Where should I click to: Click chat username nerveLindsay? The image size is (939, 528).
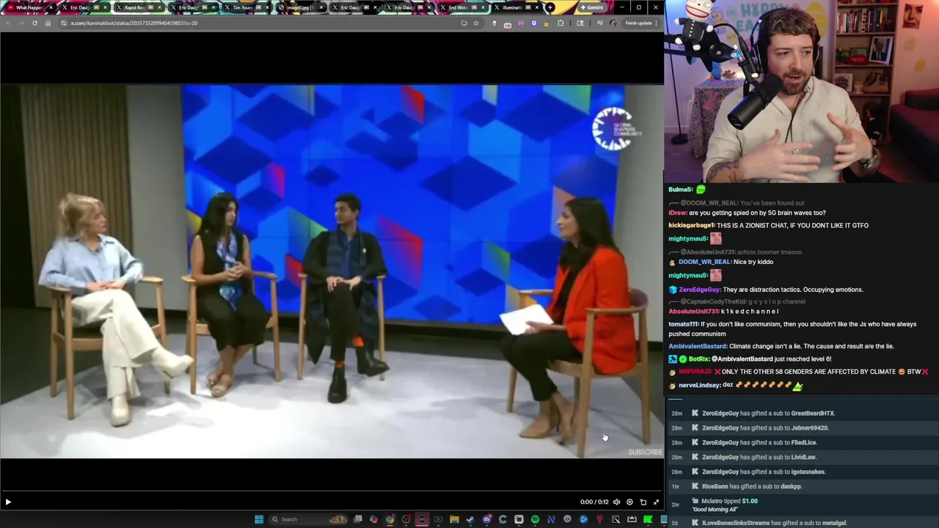[700, 385]
